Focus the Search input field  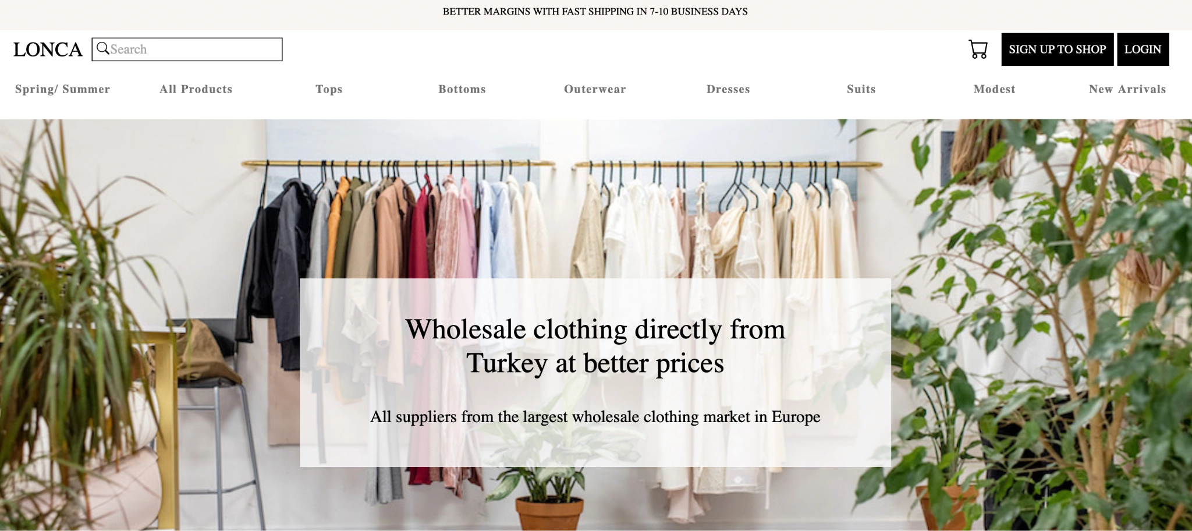(187, 49)
